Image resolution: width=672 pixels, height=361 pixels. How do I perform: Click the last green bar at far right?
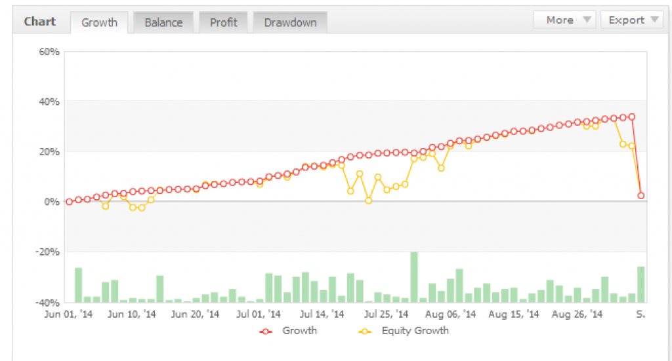pos(640,284)
